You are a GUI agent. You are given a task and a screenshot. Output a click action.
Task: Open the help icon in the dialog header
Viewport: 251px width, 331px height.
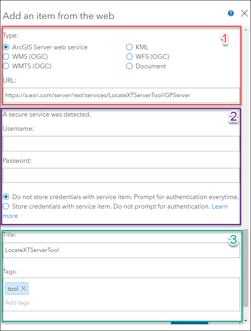point(230,13)
